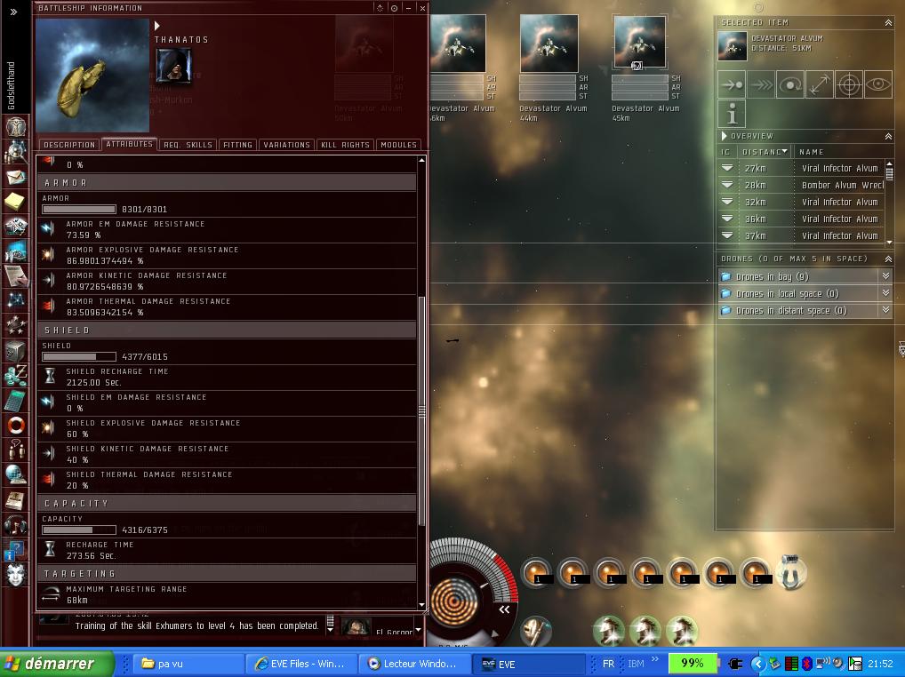Screen dimensions: 905x677
Task: Switch to EVE Files browser window
Action: click(300, 664)
